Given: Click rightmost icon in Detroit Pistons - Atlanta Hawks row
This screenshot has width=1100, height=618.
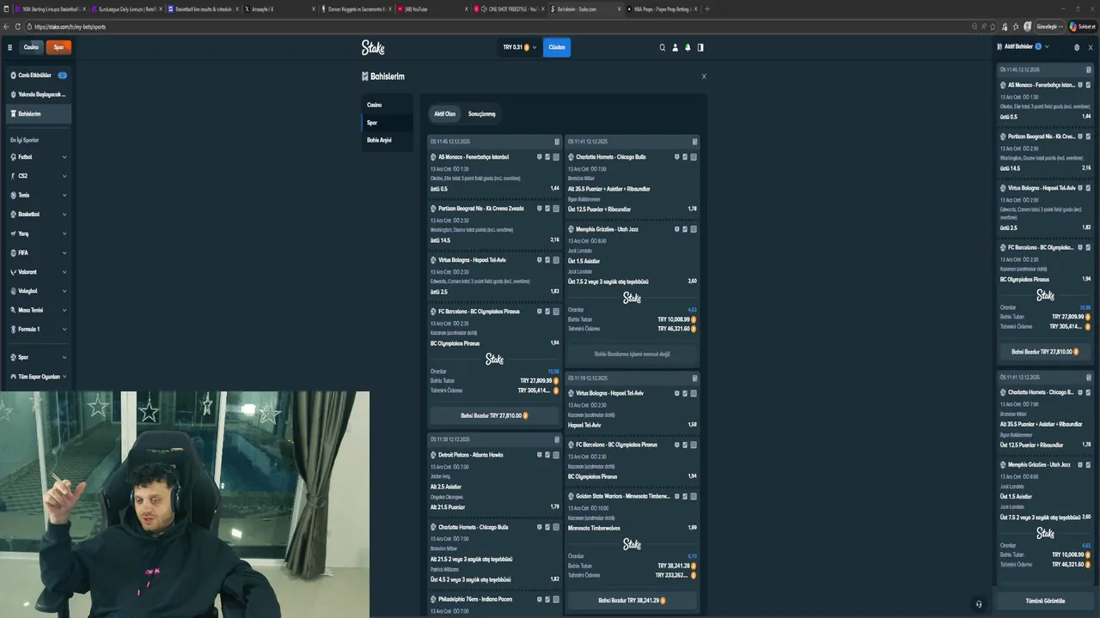Looking at the screenshot, I should point(556,455).
